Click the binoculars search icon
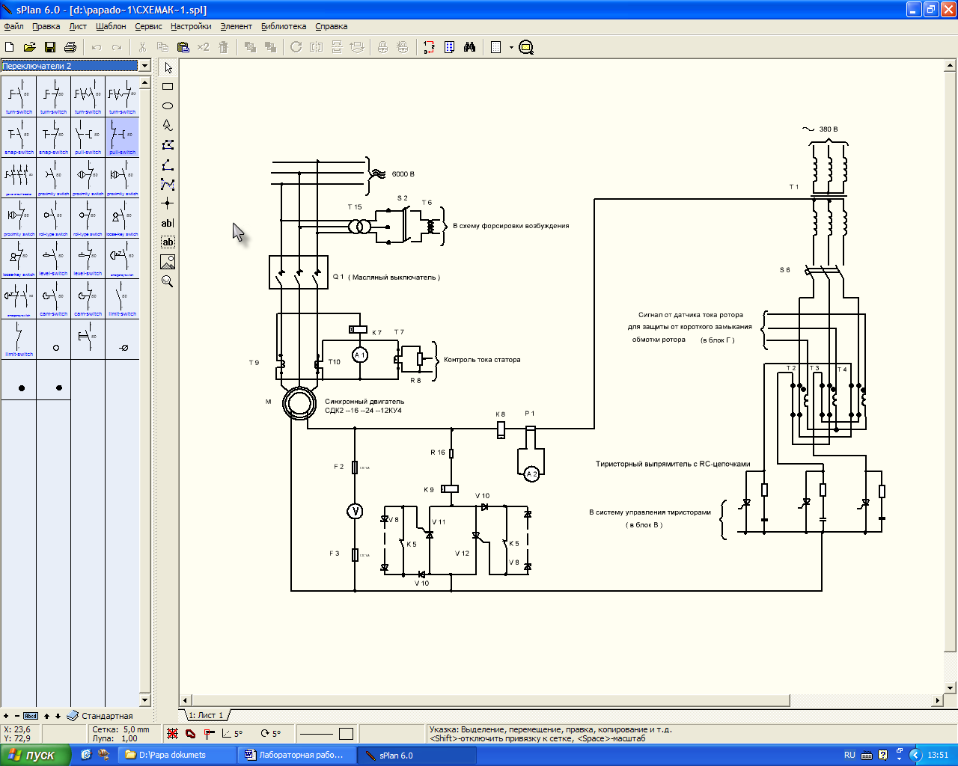The image size is (958, 766). click(469, 47)
